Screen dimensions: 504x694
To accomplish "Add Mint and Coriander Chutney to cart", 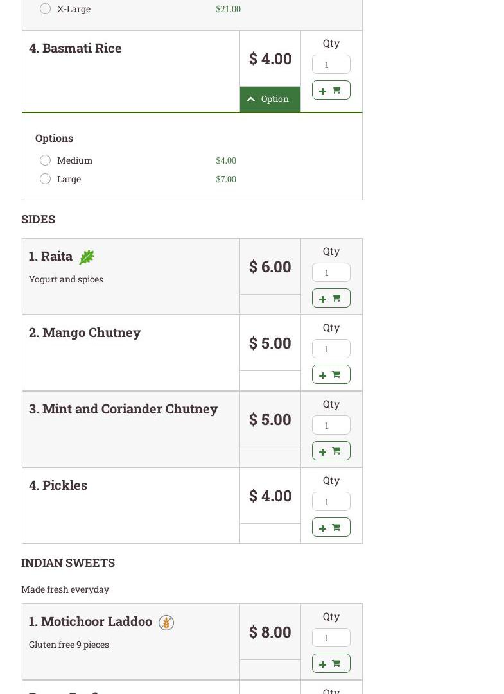I will click(x=331, y=451).
